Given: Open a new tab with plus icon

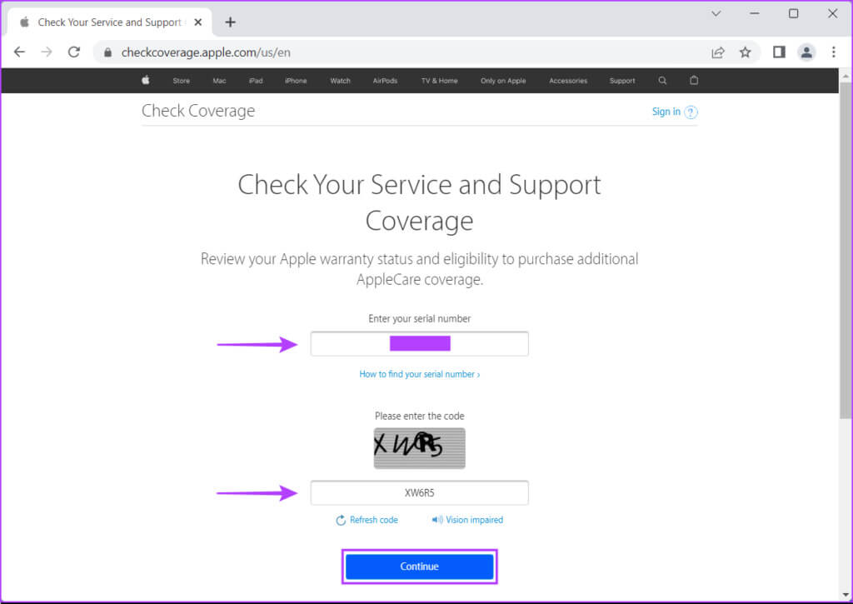Looking at the screenshot, I should click(230, 22).
